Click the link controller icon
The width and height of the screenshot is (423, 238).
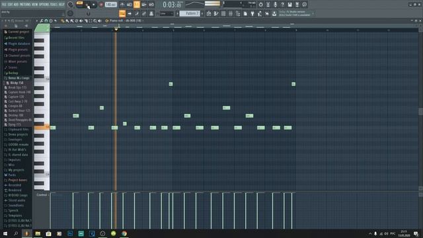pyautogui.click(x=144, y=13)
